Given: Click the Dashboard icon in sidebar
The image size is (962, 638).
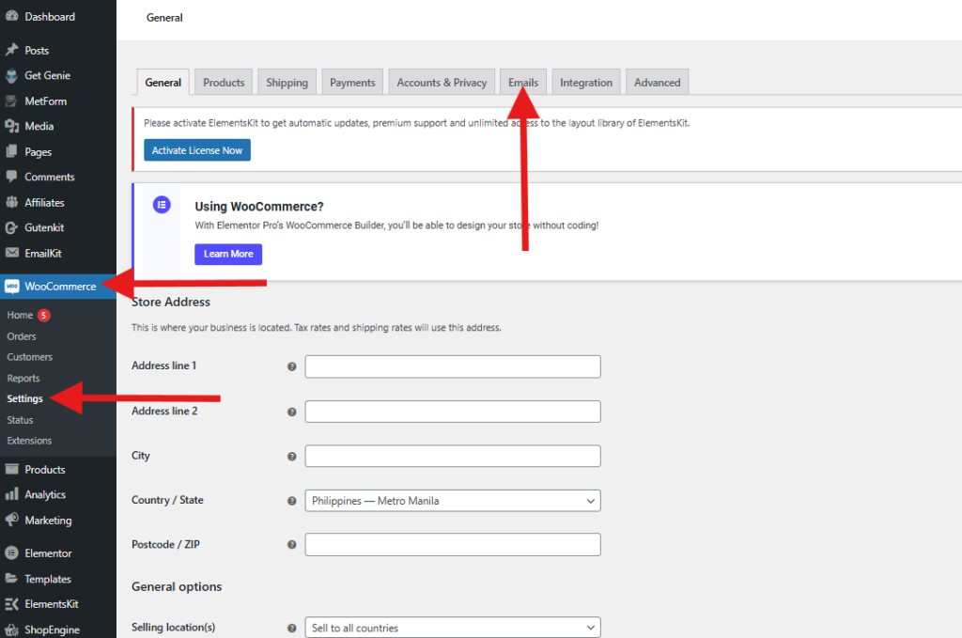Looking at the screenshot, I should pyautogui.click(x=11, y=17).
